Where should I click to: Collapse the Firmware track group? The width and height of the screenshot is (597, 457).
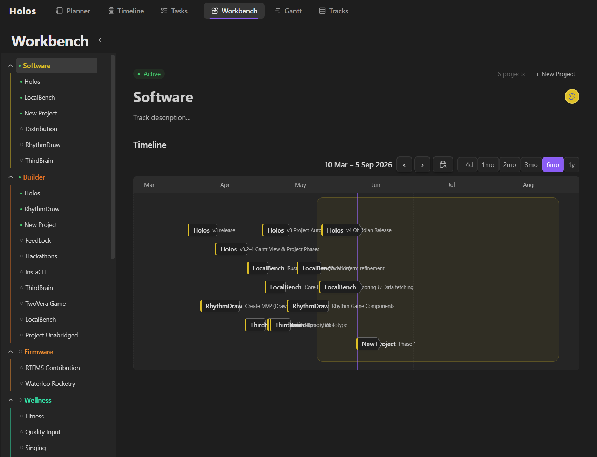[x=11, y=352]
